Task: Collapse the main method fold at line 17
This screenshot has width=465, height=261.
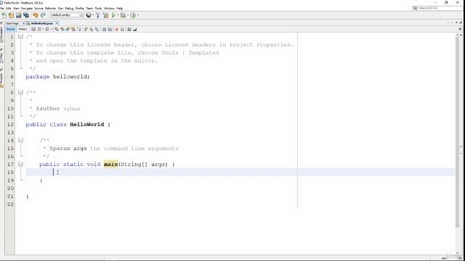Action: click(20, 164)
